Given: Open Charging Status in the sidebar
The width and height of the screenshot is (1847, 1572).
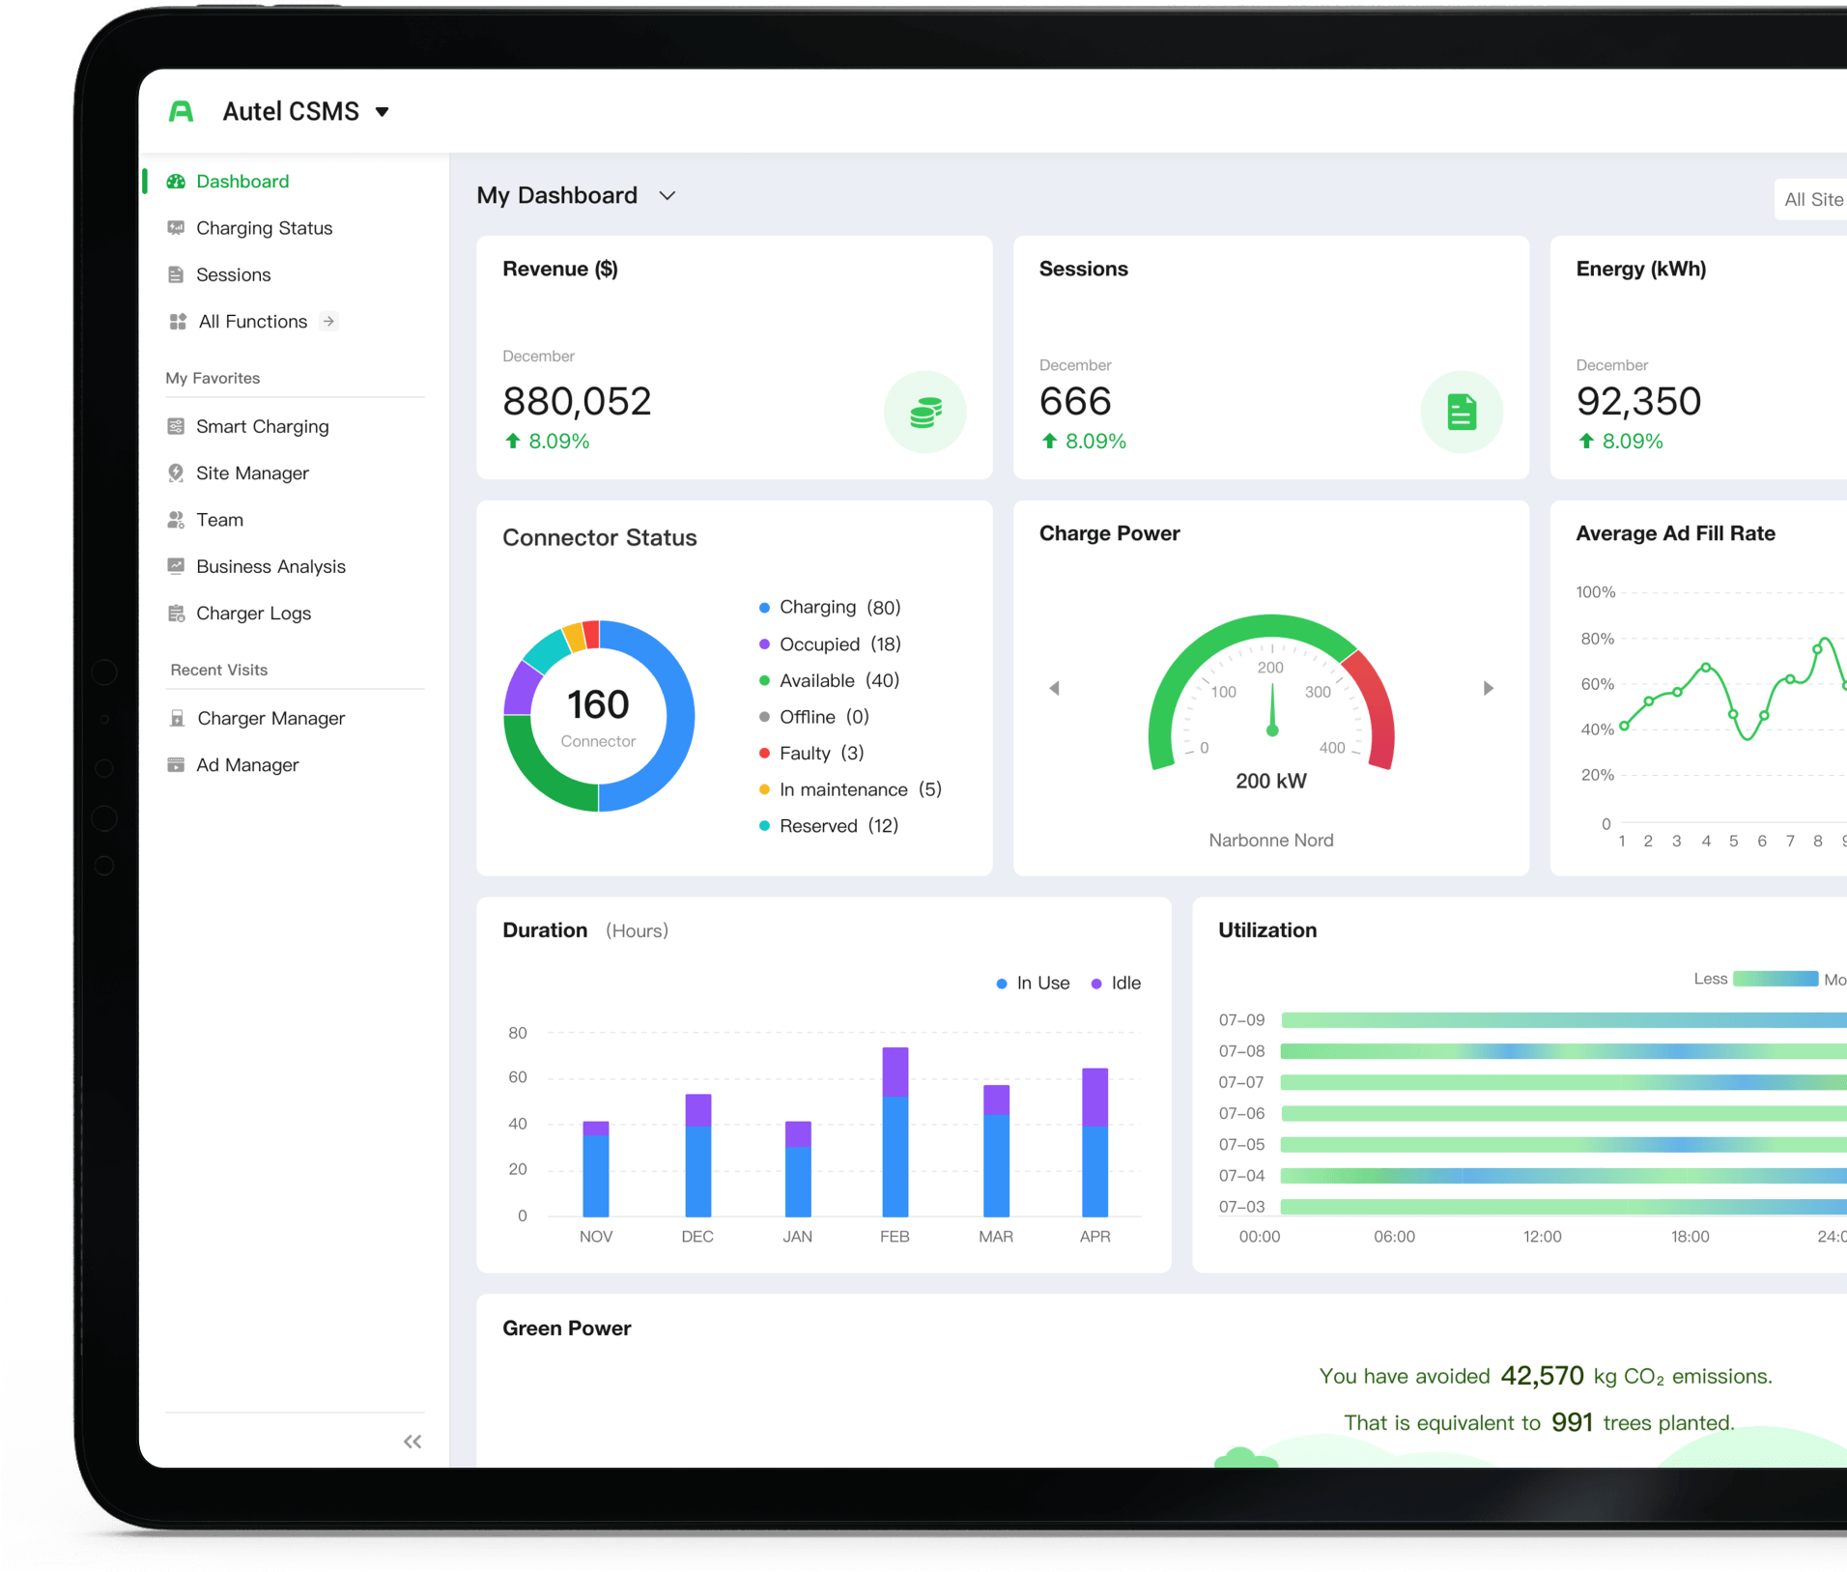Looking at the screenshot, I should (264, 228).
